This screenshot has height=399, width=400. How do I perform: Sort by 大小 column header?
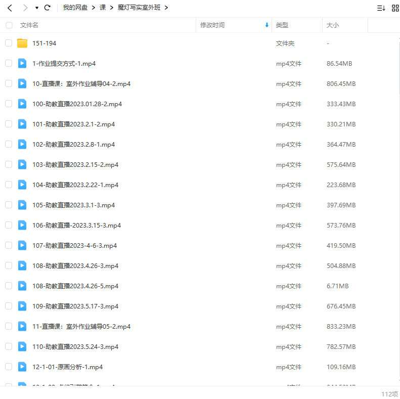(333, 25)
